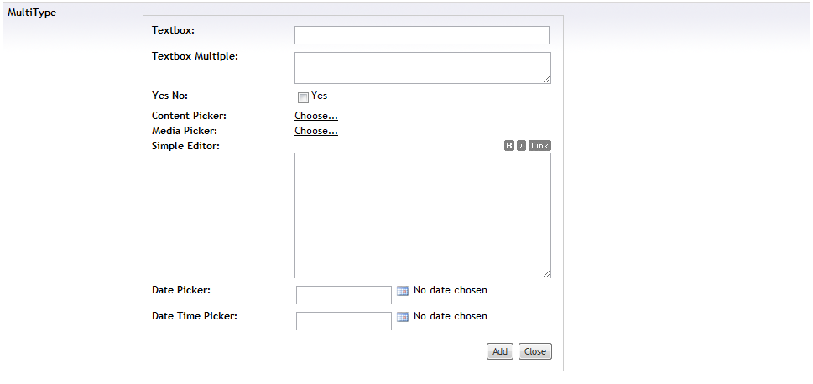Image resolution: width=813 pixels, height=384 pixels.
Task: Open the calendar icon beside Date Time Picker
Action: (x=403, y=317)
